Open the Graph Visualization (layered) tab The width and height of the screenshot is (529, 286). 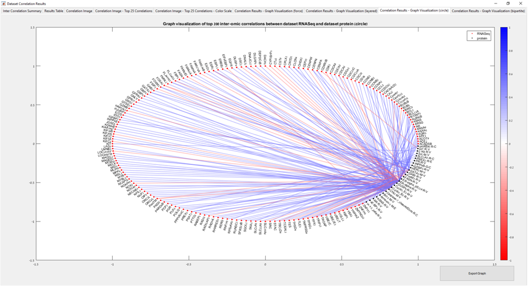pyautogui.click(x=341, y=11)
